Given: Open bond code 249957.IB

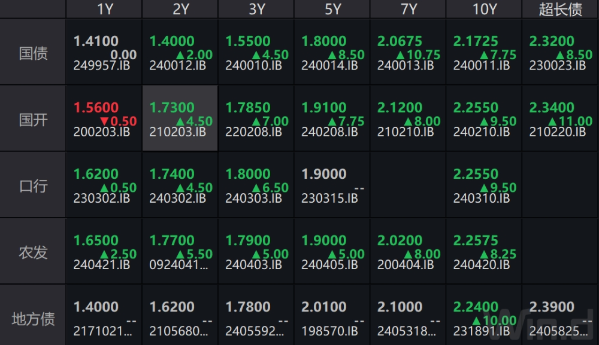Looking at the screenshot, I should pos(102,66).
